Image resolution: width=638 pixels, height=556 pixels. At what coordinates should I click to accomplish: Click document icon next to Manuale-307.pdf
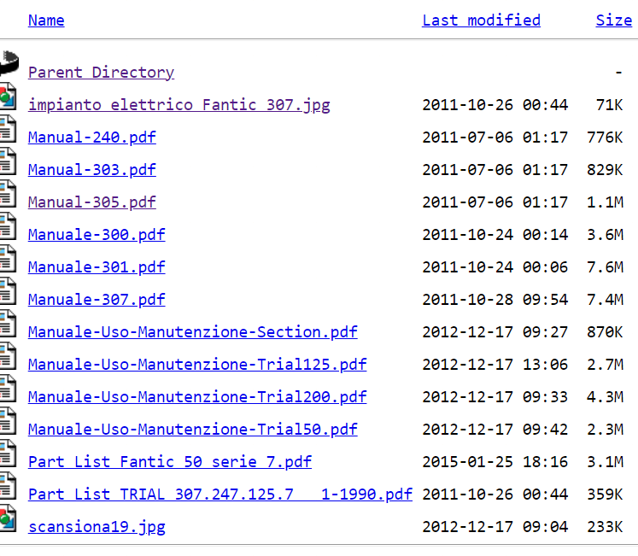(8, 290)
